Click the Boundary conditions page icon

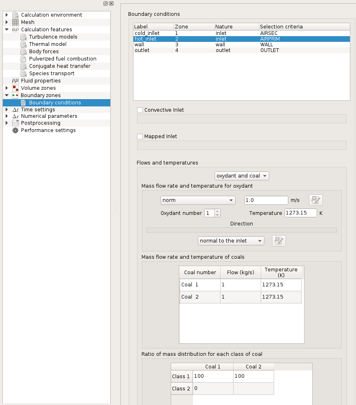pos(24,102)
